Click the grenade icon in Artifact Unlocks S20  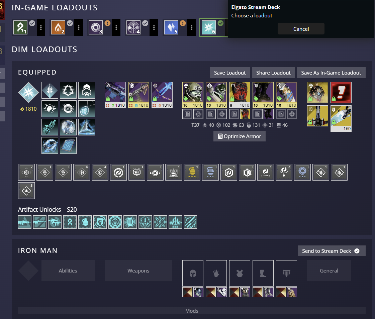point(85,222)
